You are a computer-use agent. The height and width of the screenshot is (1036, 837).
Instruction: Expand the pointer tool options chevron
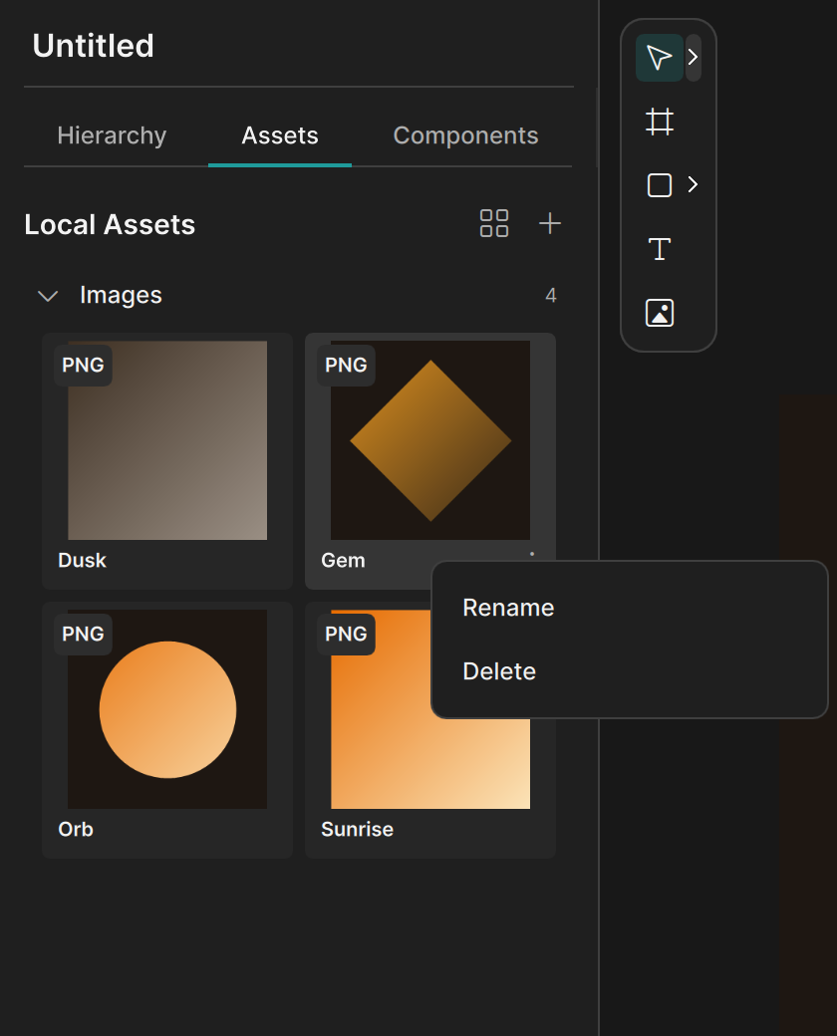click(693, 58)
